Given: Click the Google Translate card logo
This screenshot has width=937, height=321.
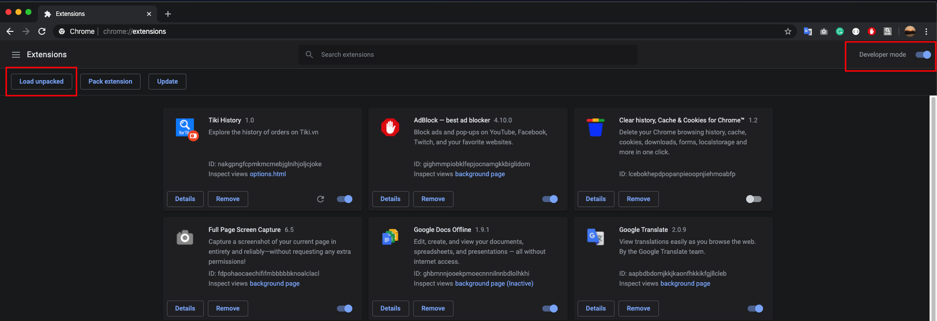Looking at the screenshot, I should [596, 237].
